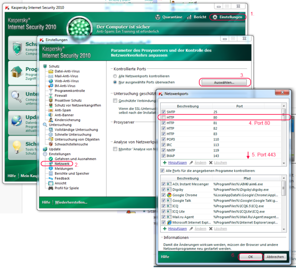Select the NNTP port 119 row
Image resolution: width=296 pixels, height=269 pixels.
click(221, 150)
